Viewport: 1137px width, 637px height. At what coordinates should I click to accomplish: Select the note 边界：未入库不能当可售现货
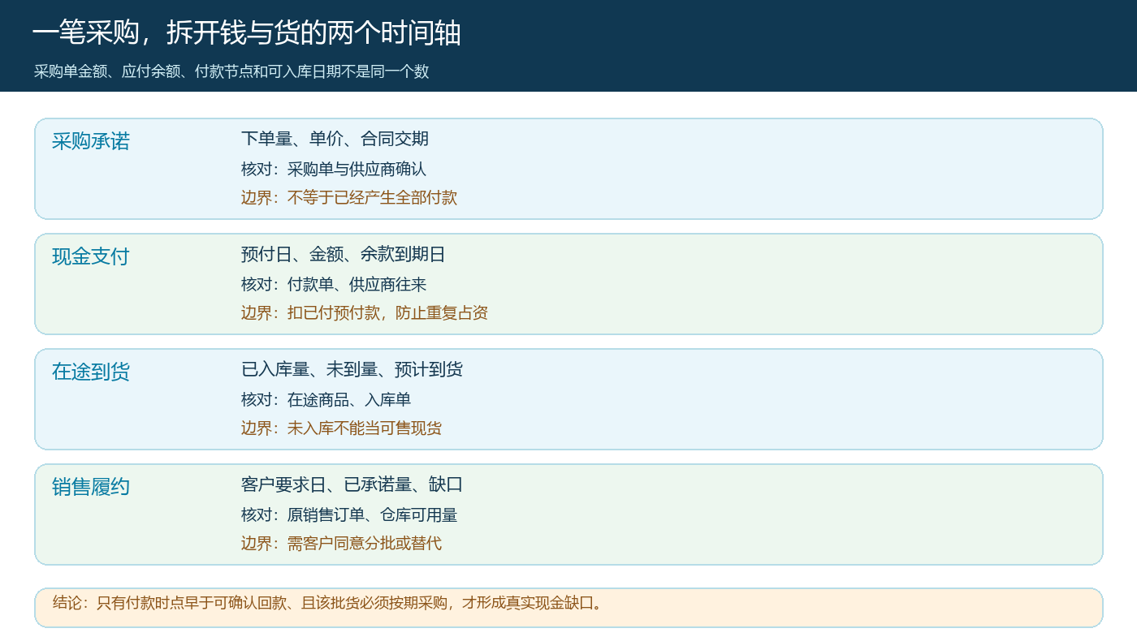coord(342,428)
